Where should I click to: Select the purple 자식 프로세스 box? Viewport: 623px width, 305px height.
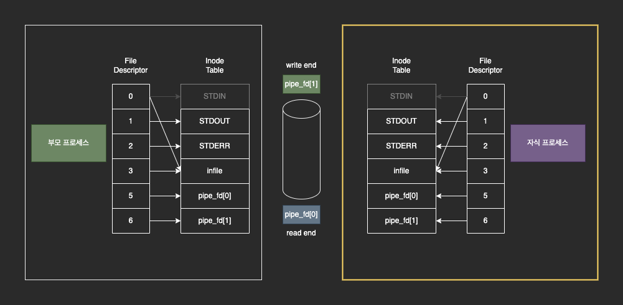coord(548,143)
